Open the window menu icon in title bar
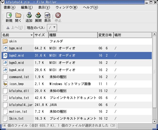 (x=2, y=2)
